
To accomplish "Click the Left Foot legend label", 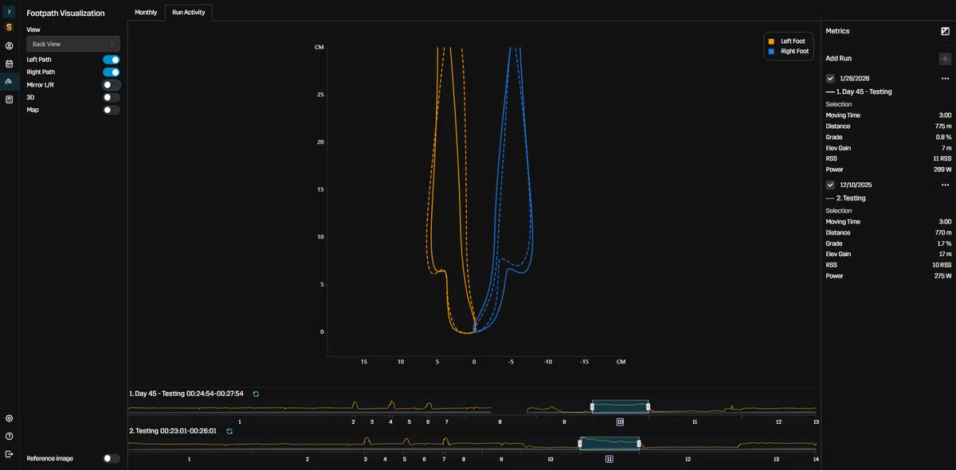I will (x=793, y=41).
